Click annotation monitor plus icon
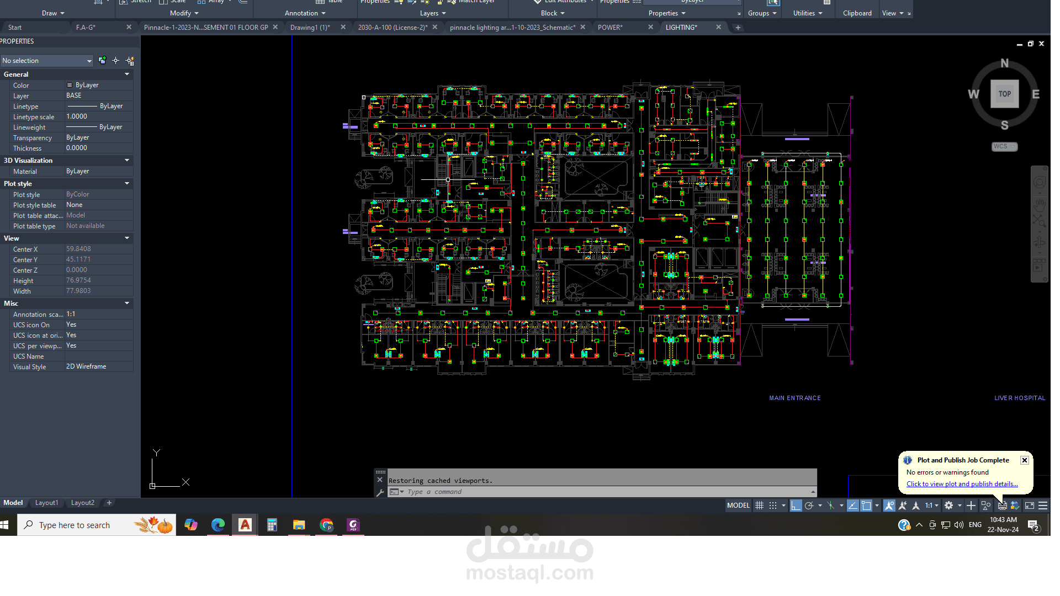 point(971,505)
